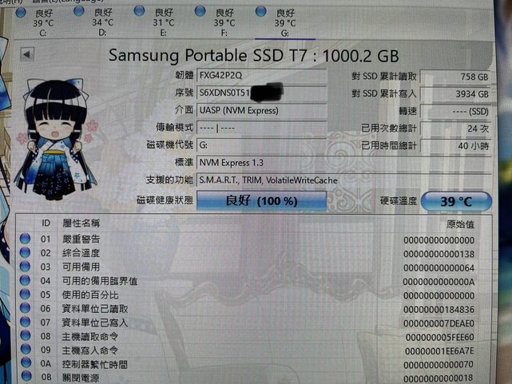
Task: Click the blue orb for attribute 0A
Action: click(26, 364)
